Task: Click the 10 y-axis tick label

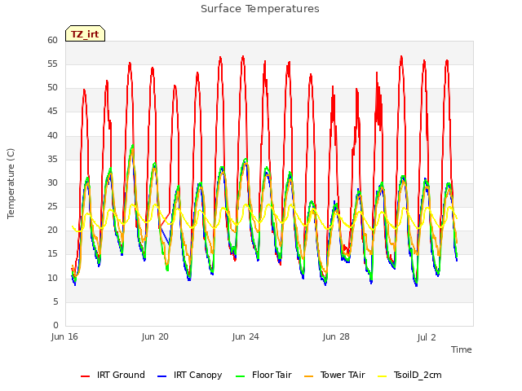Action: coord(52,278)
